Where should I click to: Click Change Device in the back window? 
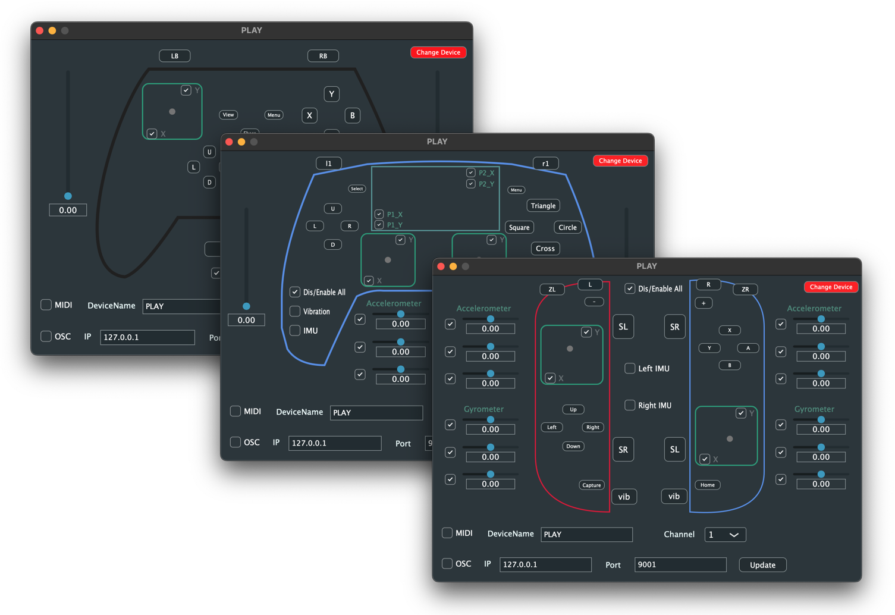tap(438, 53)
